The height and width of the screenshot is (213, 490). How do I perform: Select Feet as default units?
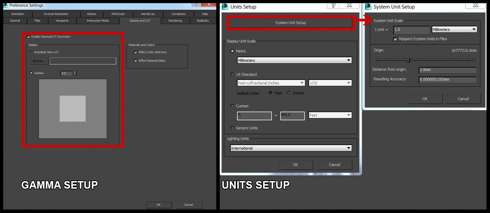coord(271,93)
